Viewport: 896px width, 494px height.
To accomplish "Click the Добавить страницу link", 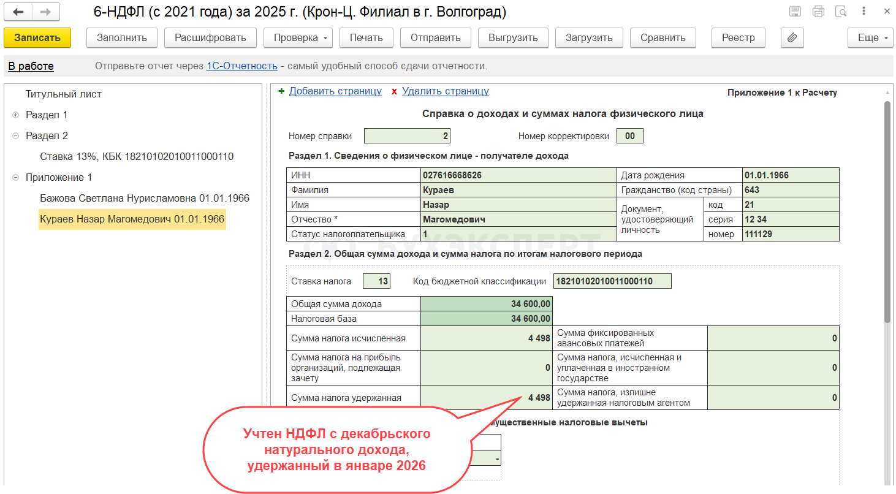I will tap(335, 91).
